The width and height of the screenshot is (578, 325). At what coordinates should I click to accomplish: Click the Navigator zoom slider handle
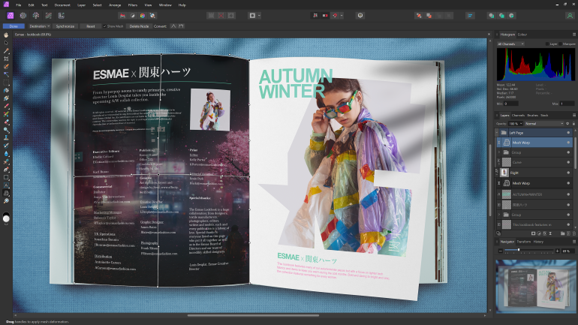[519, 250]
